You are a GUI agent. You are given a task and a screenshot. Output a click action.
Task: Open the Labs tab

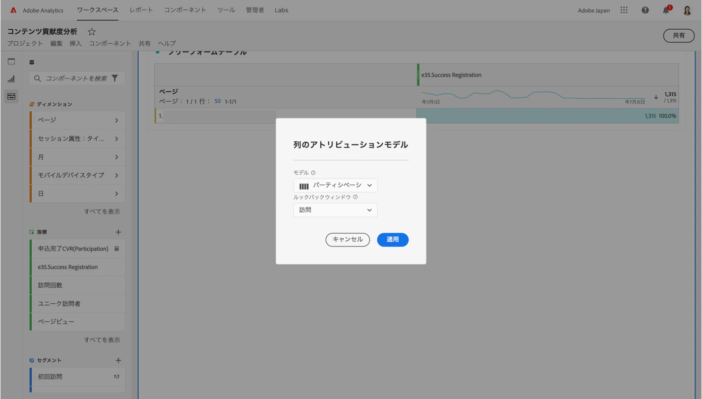[x=281, y=10]
